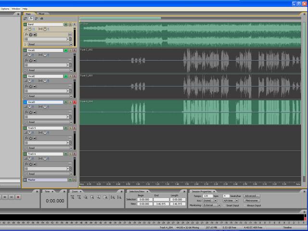Click the EQ view icon in the Main toolbar

42,18
